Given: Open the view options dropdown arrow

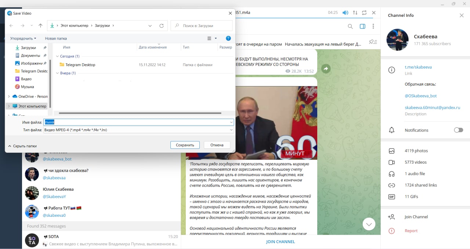Looking at the screenshot, I should click(x=216, y=38).
